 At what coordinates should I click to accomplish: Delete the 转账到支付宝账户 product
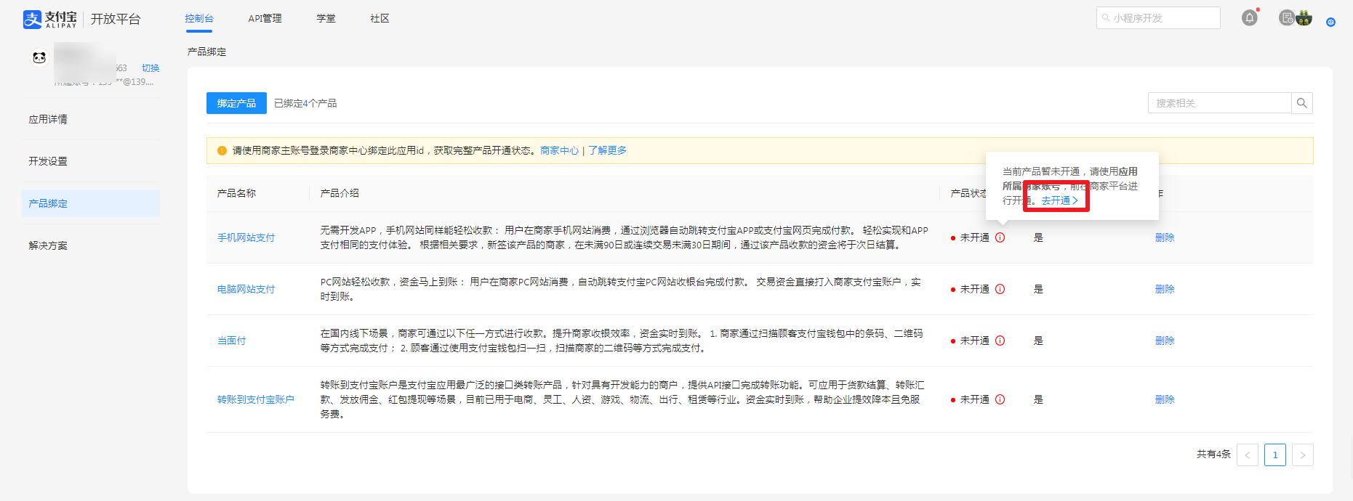pos(1165,399)
